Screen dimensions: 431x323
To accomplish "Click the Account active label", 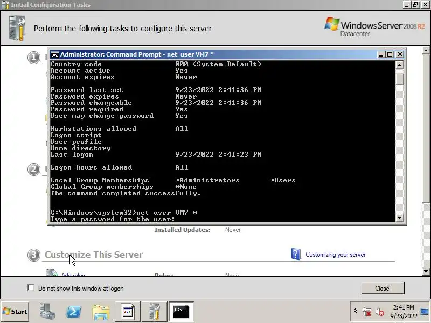I will click(x=80, y=71).
